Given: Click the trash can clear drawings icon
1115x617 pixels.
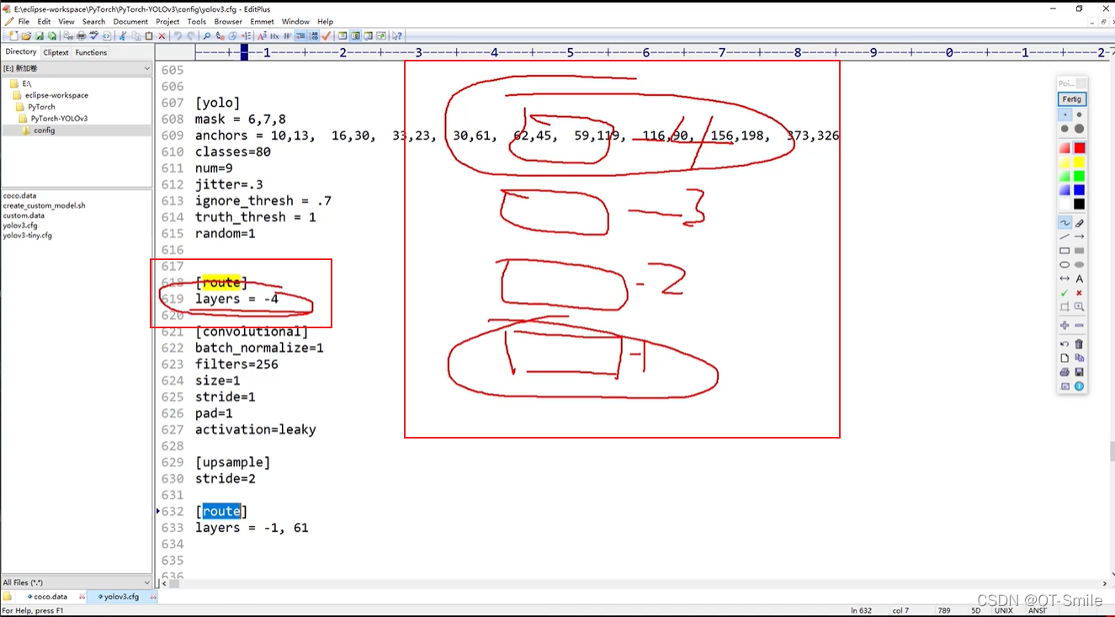Looking at the screenshot, I should click(1079, 343).
